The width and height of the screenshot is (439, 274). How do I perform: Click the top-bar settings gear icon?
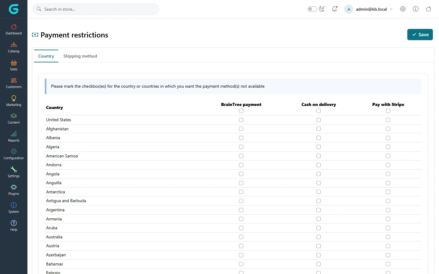pos(403,9)
